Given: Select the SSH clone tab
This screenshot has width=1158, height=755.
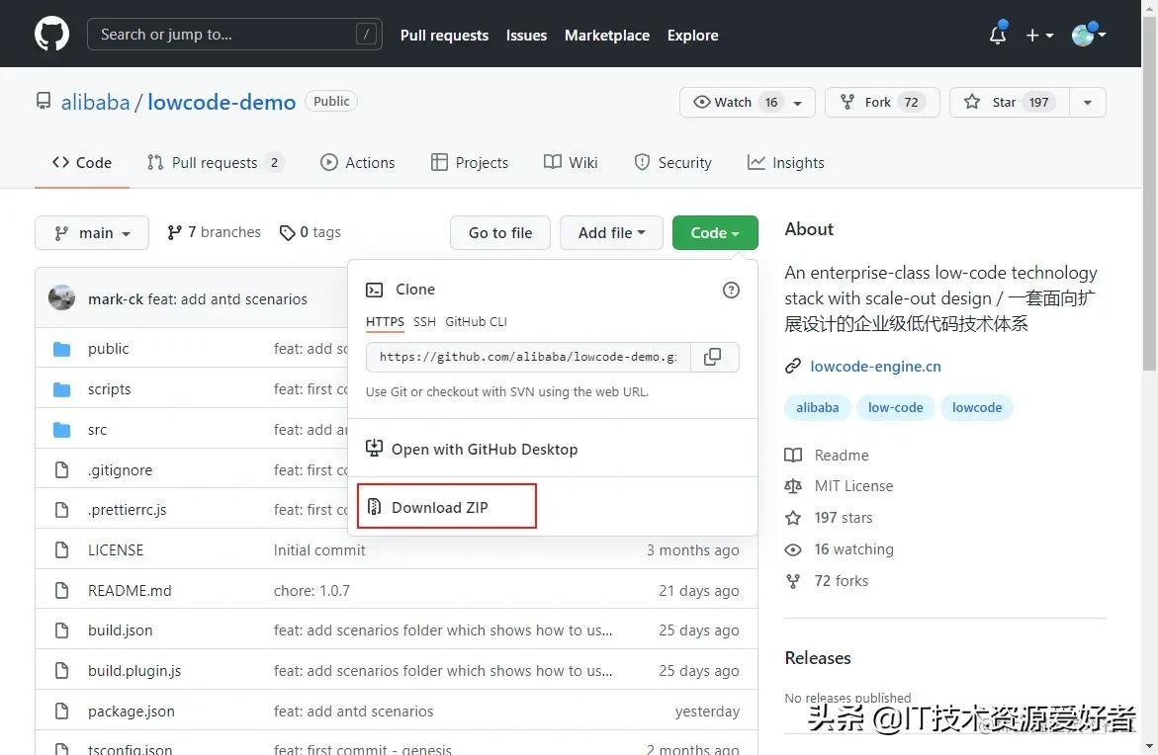Looking at the screenshot, I should pyautogui.click(x=424, y=322).
